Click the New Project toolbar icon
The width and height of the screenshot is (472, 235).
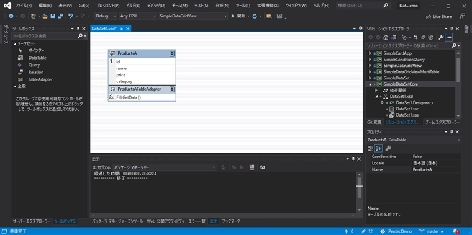[x=34, y=16]
